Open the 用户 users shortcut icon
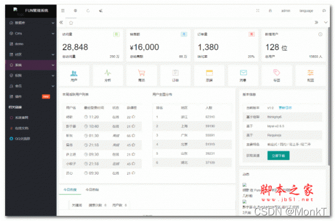335x221 pixels. pyautogui.click(x=74, y=73)
